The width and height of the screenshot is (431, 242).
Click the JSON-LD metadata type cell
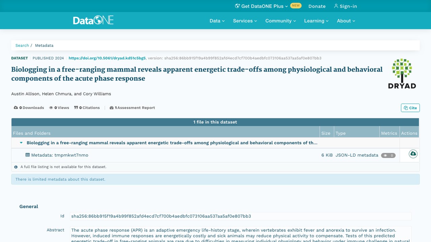357,155
